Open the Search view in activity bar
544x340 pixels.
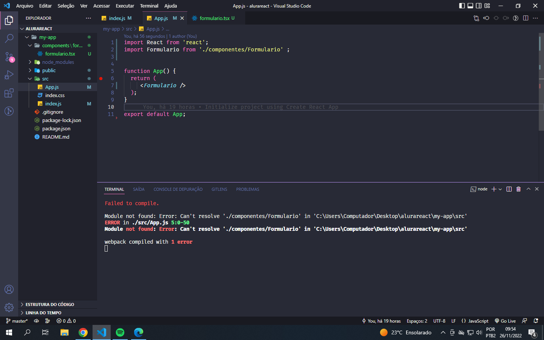pos(9,38)
